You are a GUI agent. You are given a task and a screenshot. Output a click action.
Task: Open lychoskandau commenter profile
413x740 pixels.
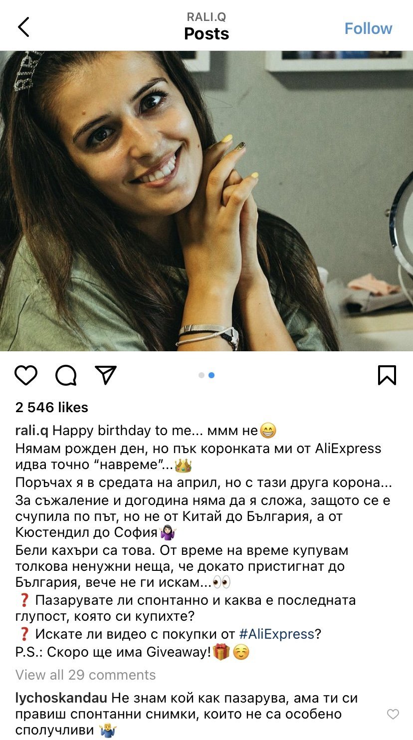(x=62, y=698)
